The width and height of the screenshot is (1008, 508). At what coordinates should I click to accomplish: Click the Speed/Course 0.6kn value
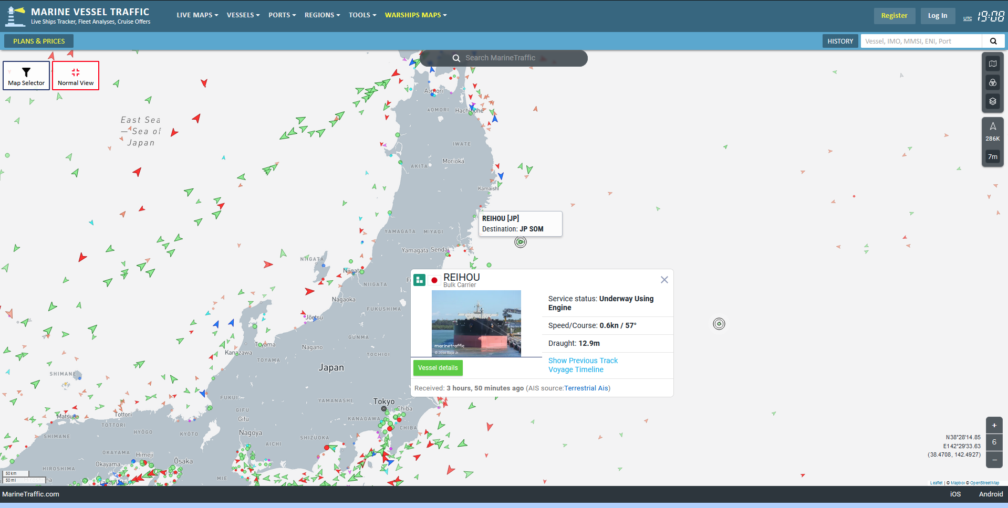pos(618,325)
